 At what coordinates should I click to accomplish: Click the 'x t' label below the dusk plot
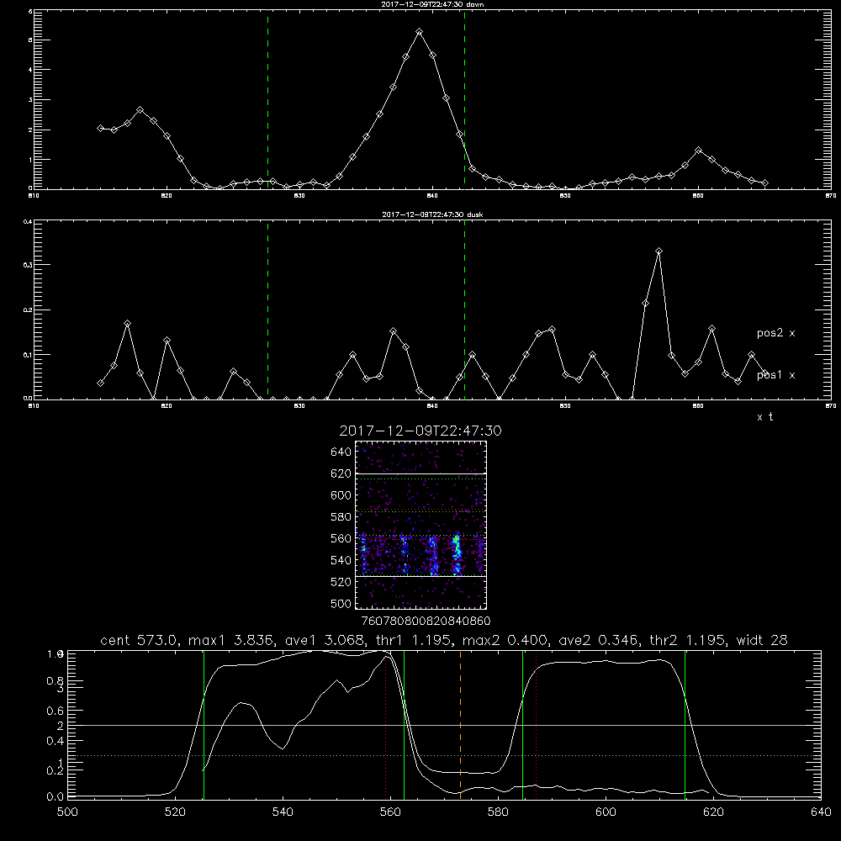click(x=764, y=417)
